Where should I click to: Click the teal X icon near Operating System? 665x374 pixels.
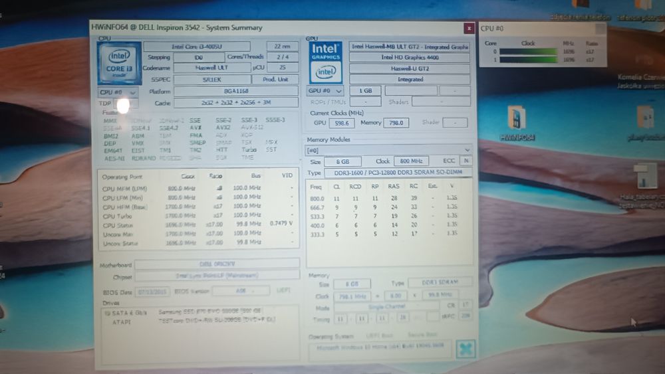(465, 349)
